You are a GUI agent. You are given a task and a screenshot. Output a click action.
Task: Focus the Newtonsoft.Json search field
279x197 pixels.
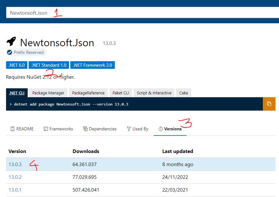click(142, 13)
